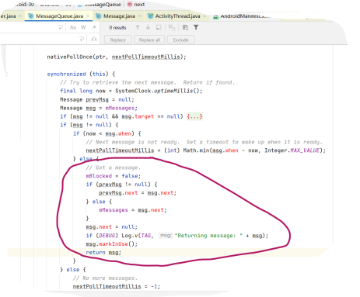Click 'SystemClock.uptimeMillis()' call
The height and width of the screenshot is (297, 360).
(158, 91)
